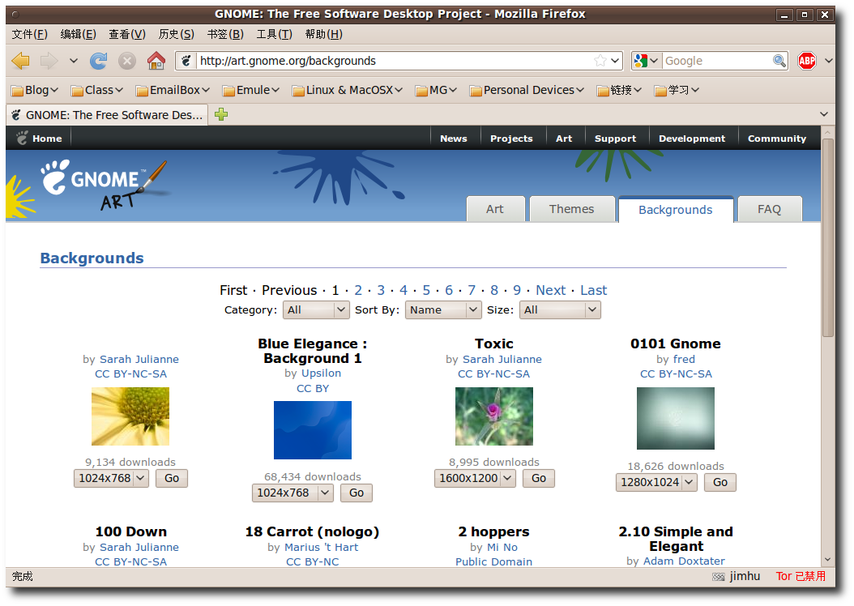Open the News navigation link
Screen dimensions: 854x606
pyautogui.click(x=454, y=139)
